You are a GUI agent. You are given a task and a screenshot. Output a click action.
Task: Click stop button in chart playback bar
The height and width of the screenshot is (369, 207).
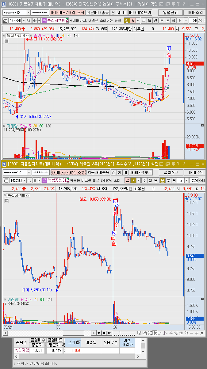coord(104,333)
